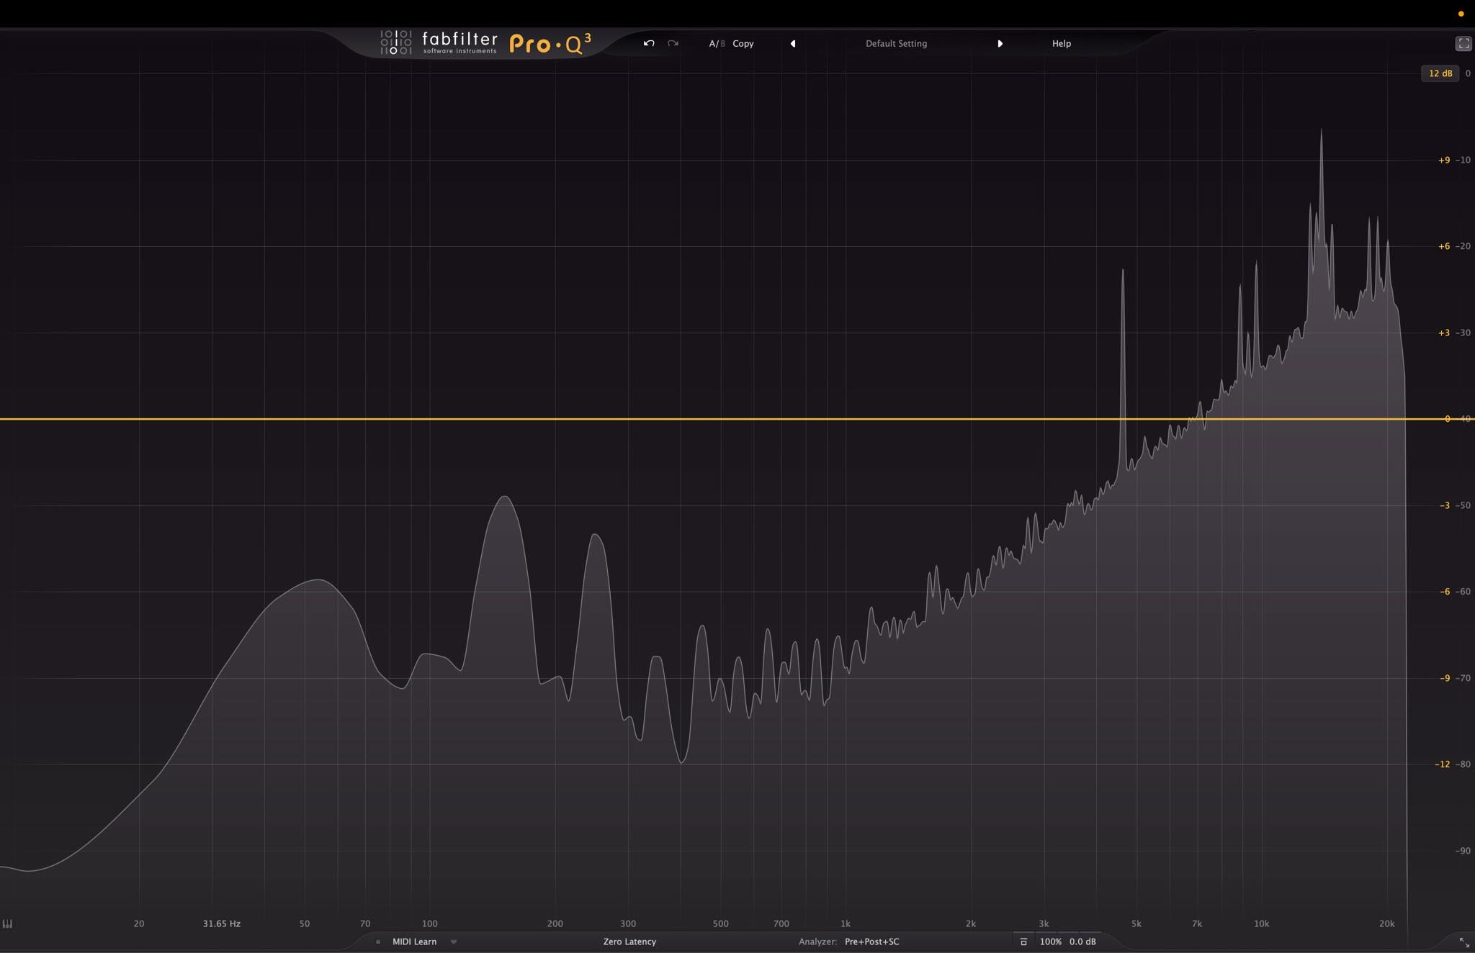Toggle A/B state comparison
The image size is (1475, 953).
[x=717, y=43]
